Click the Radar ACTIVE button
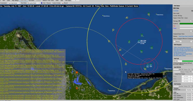 point(186,76)
